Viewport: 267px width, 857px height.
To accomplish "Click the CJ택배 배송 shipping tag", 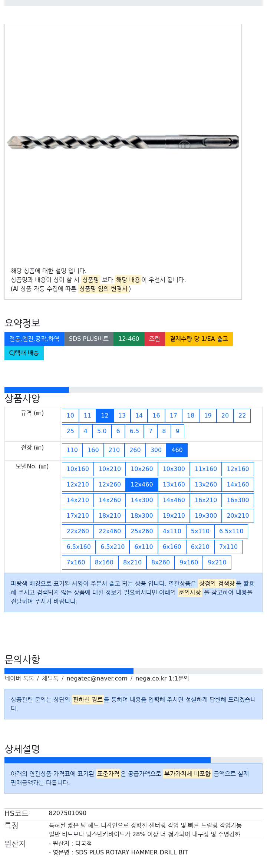I will (24, 353).
